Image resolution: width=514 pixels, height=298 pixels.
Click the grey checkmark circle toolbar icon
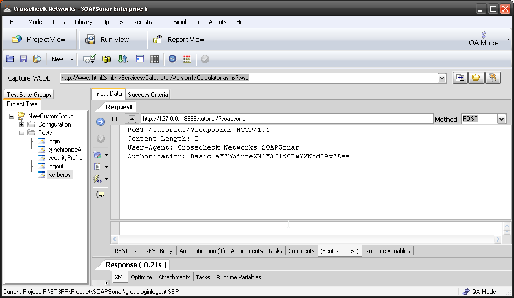point(205,59)
